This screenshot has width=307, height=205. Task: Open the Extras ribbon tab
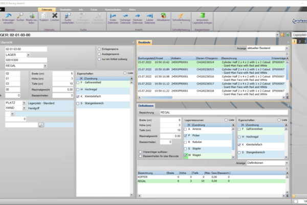(x=94, y=10)
